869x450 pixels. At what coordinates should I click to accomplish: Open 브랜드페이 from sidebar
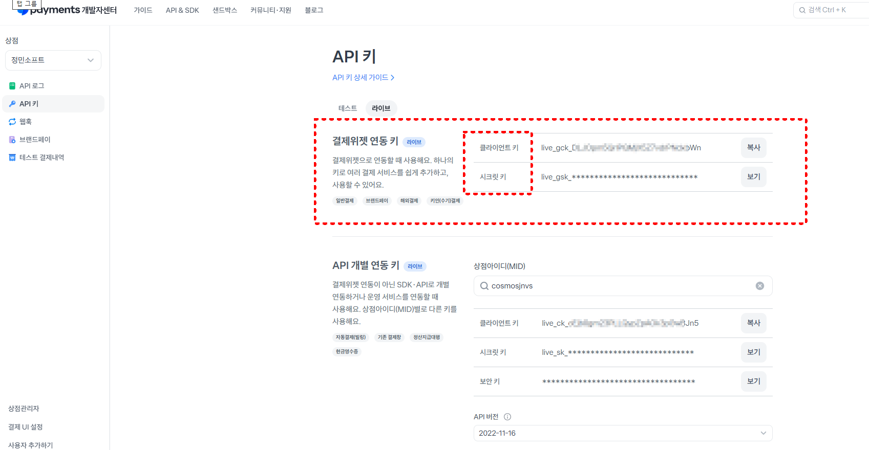pos(53,140)
